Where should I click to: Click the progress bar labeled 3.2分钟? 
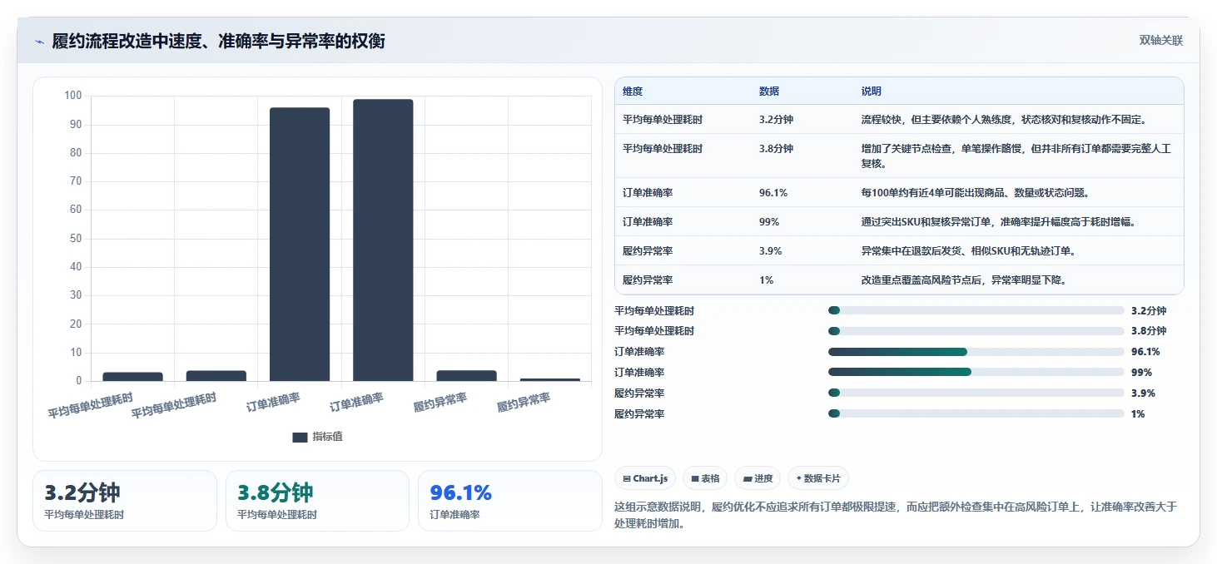pyautogui.click(x=976, y=311)
